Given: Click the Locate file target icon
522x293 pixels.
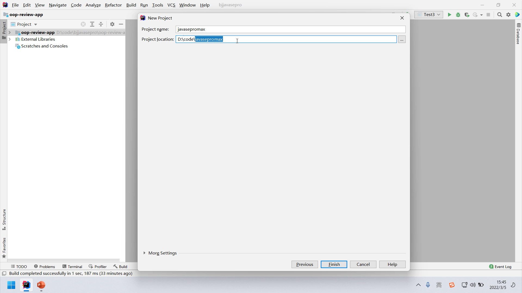Looking at the screenshot, I should (83, 24).
